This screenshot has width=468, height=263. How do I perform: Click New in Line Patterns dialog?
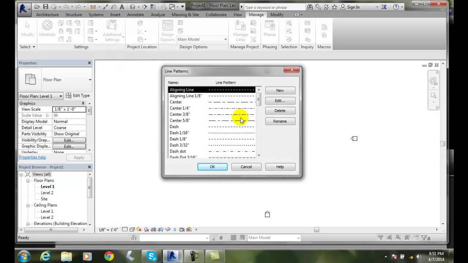(x=280, y=90)
